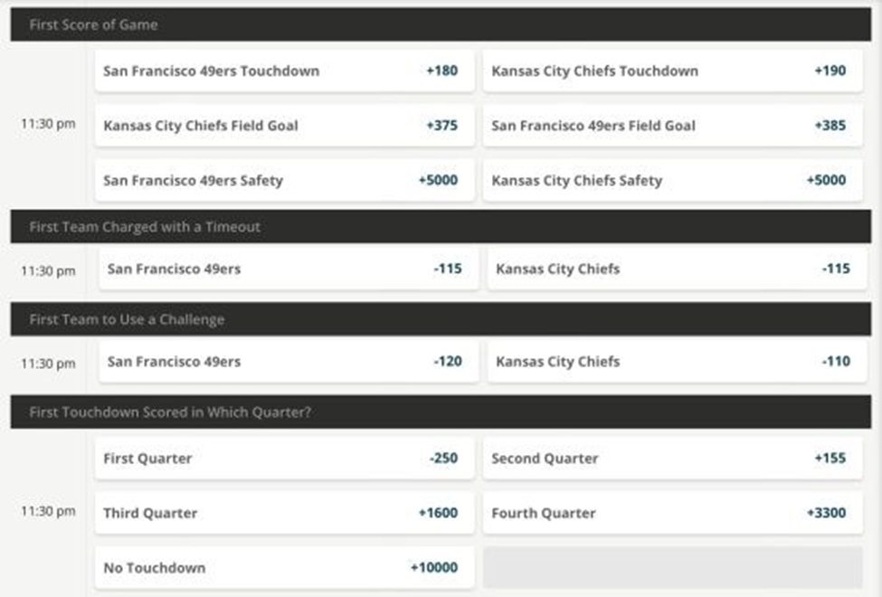Collapse First Team Charged with a Timeout header
The image size is (882, 597).
(441, 227)
